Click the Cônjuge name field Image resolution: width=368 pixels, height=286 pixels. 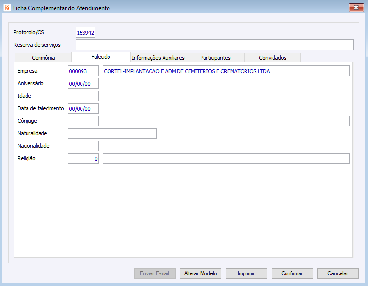pyautogui.click(x=226, y=121)
